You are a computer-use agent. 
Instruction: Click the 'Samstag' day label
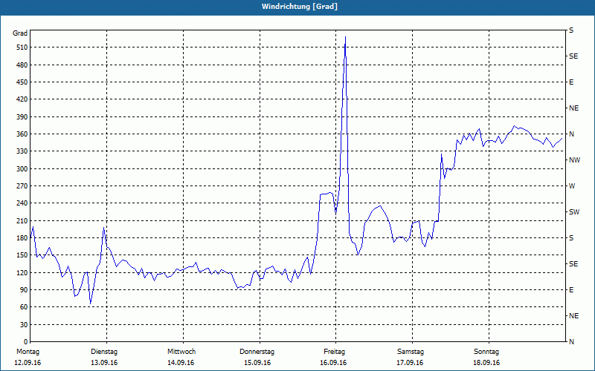[411, 352]
